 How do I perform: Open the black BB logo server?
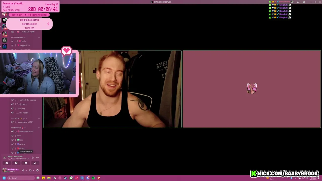point(4,20)
